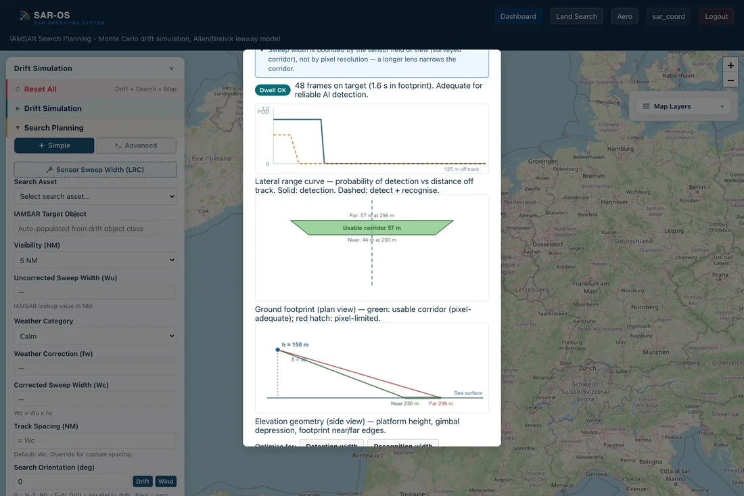Image resolution: width=744 pixels, height=496 pixels.
Task: Expand the Map Layers chevron
Action: point(722,106)
